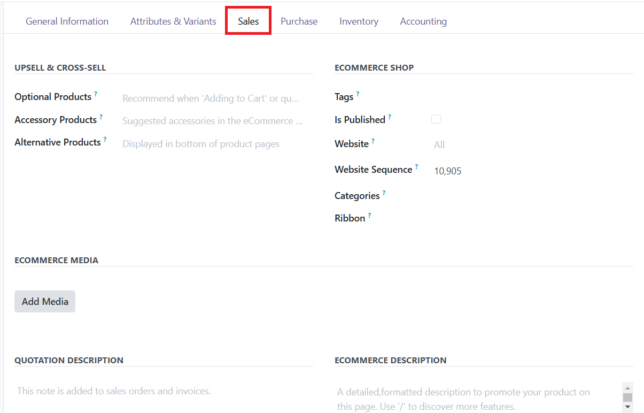Click question mark next to Alternative Products
Viewport: 644px width, 413px height.
pos(105,140)
